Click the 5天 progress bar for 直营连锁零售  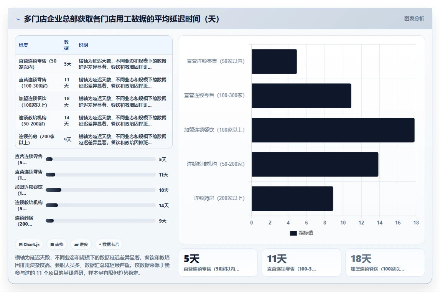pyautogui.click(x=101, y=159)
